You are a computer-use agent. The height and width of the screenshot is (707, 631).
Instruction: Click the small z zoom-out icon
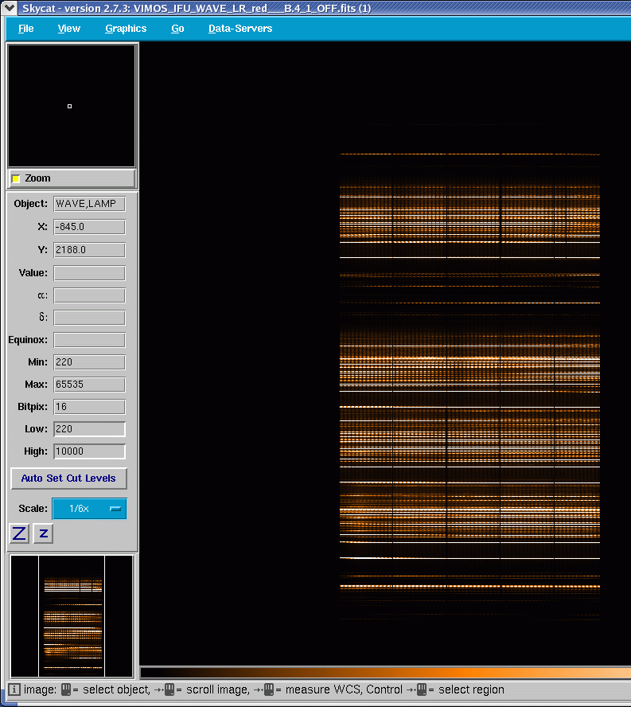pos(44,533)
